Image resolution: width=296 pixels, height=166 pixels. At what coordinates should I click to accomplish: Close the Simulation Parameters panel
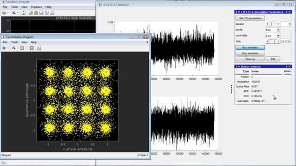pyautogui.click(x=290, y=12)
